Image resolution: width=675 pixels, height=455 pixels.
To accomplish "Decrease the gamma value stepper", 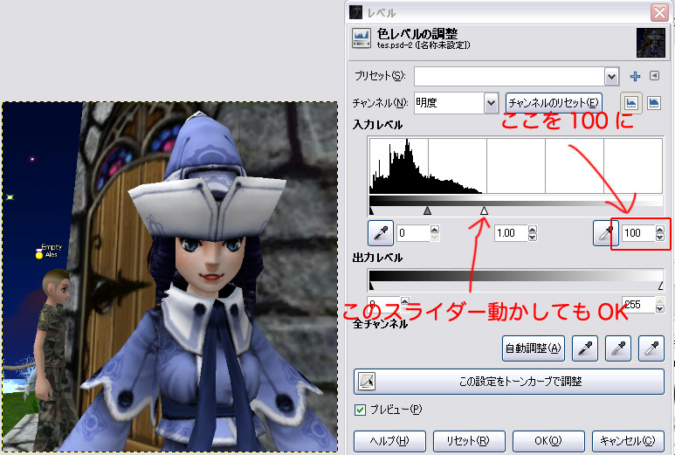I will tap(533, 237).
